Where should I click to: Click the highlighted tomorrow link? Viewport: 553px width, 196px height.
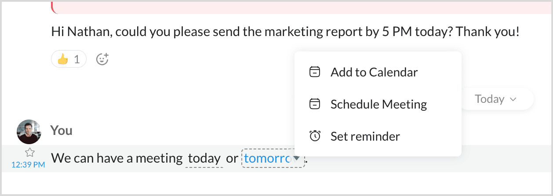pos(267,158)
